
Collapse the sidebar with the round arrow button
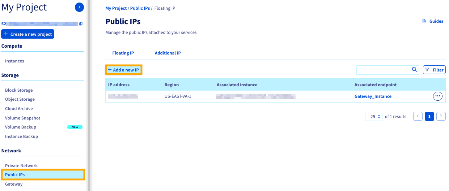(79, 7)
